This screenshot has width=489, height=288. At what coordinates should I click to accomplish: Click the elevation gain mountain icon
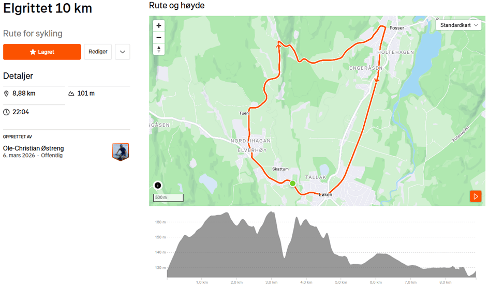point(71,94)
